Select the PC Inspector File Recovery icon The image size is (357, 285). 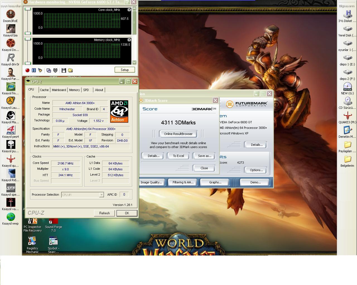[32, 224]
